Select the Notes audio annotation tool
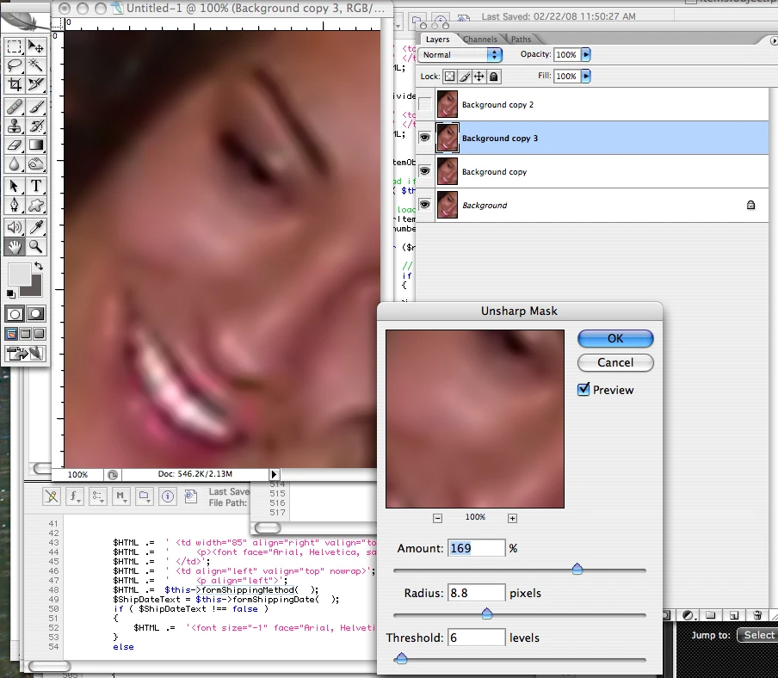This screenshot has width=778, height=678. [15, 227]
